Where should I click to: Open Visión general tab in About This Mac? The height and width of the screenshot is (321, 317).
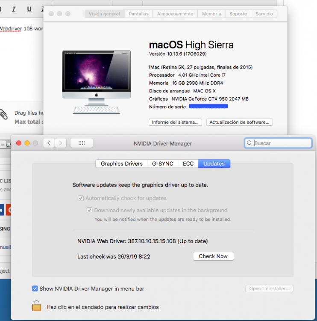tap(104, 14)
